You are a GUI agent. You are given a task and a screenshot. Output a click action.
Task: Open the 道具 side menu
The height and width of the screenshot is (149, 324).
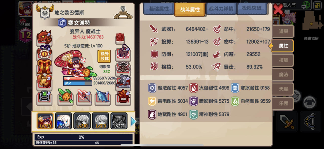pos(283,32)
